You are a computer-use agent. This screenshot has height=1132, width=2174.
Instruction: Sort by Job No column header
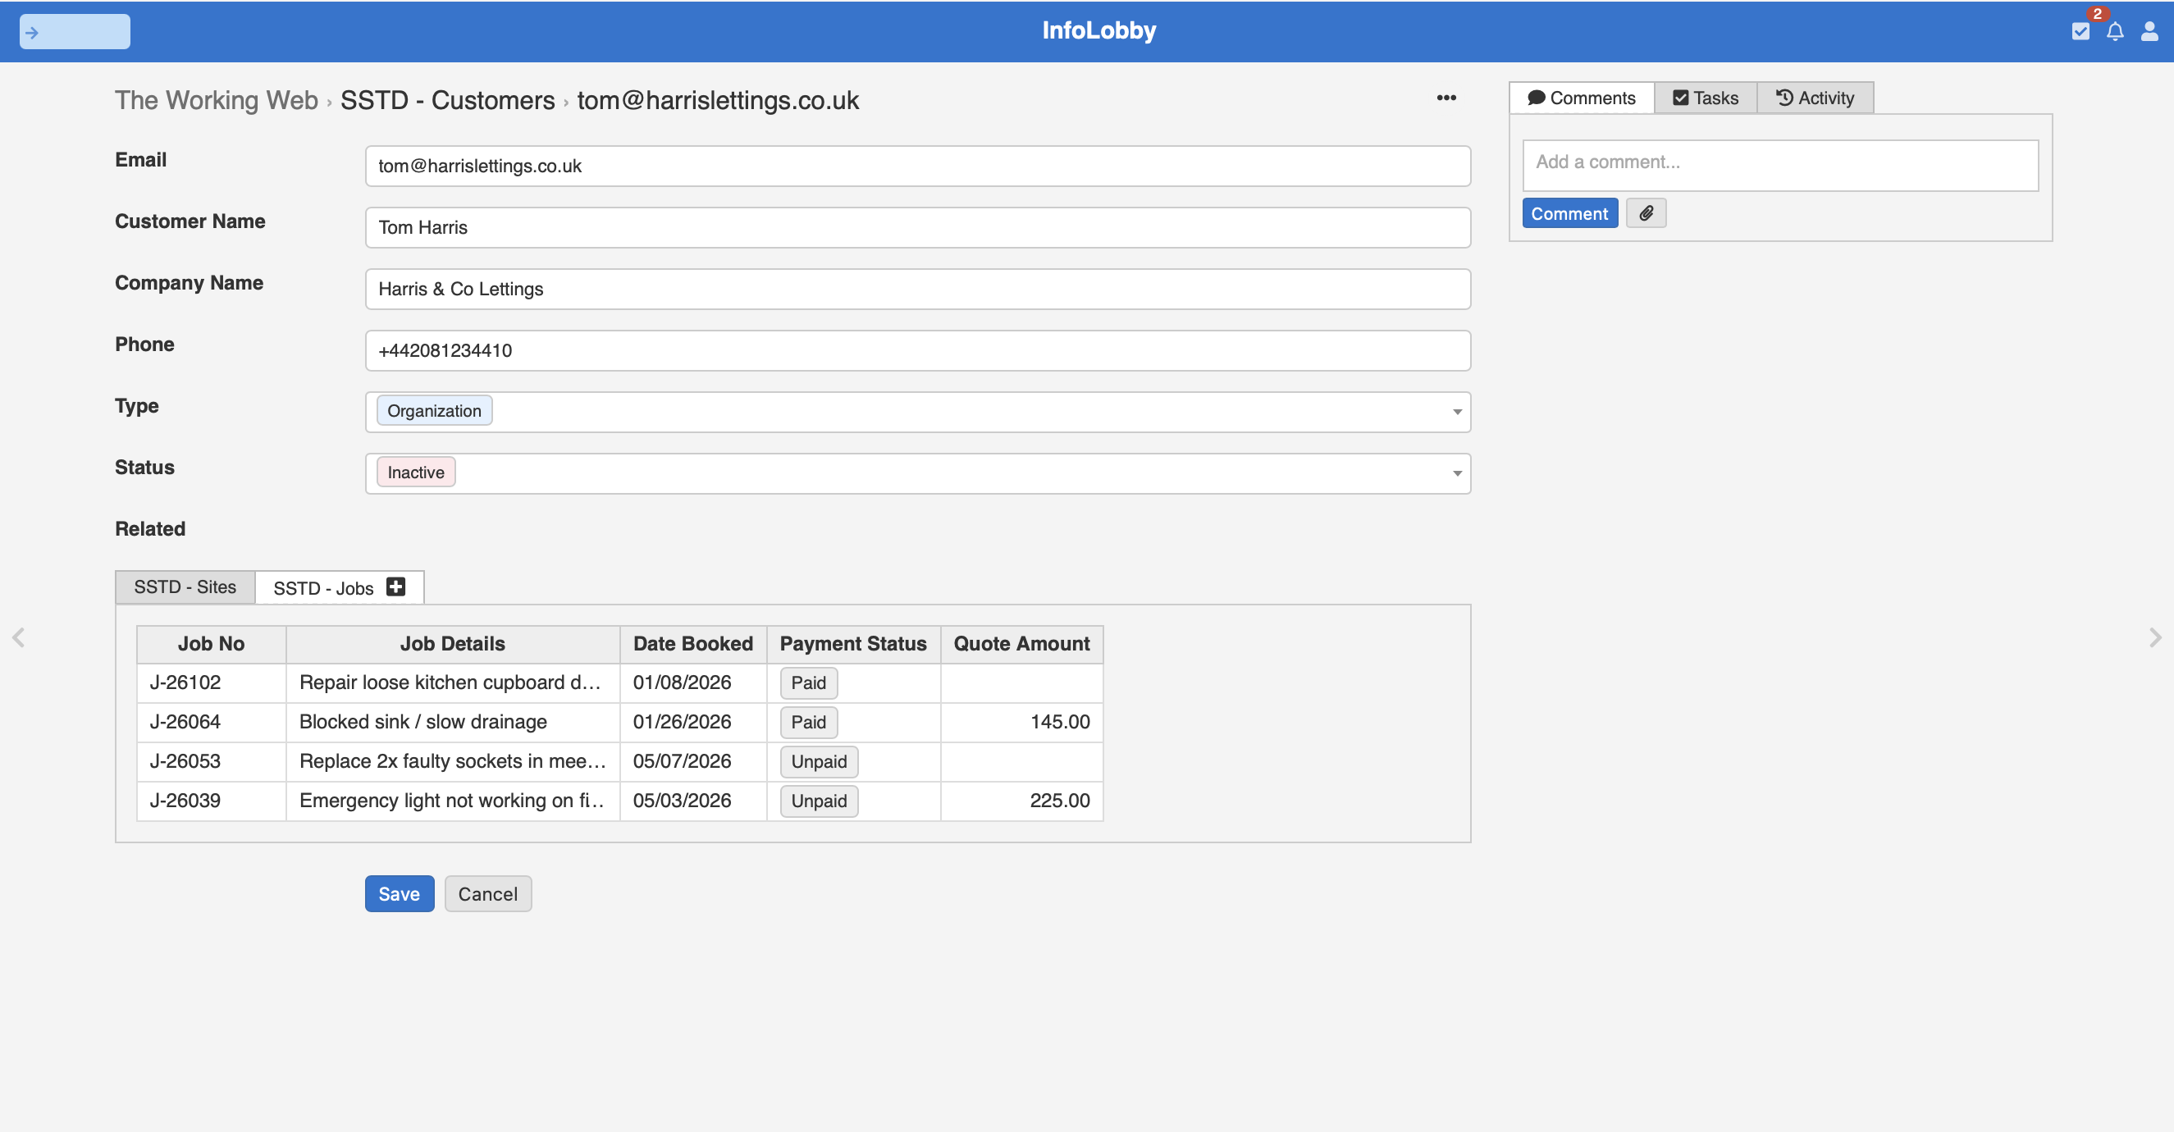(x=211, y=644)
